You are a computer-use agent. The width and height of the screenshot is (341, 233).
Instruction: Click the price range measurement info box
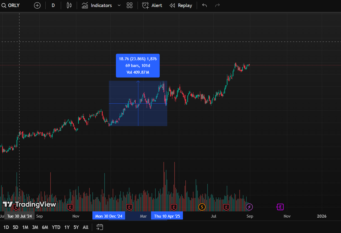coord(138,66)
